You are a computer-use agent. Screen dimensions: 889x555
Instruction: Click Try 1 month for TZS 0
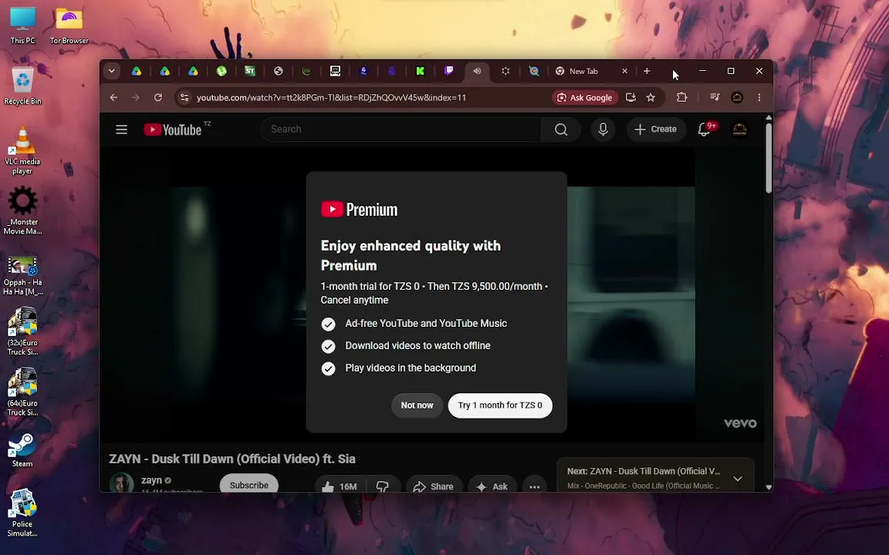point(500,405)
